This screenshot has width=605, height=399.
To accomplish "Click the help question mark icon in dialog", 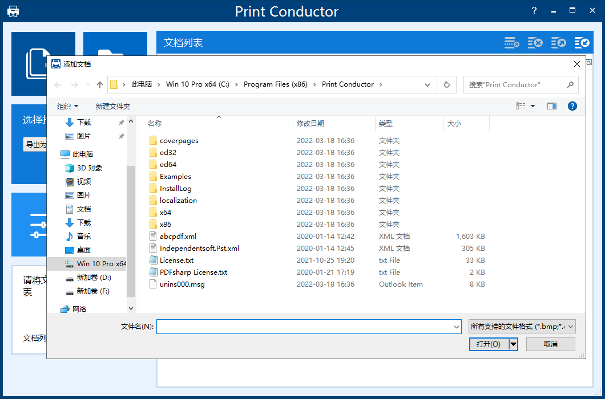I will 572,106.
